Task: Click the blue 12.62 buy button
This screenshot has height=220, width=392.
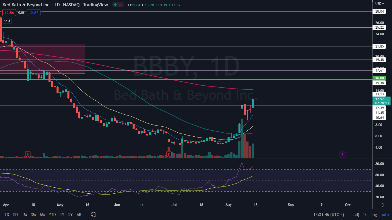Action: pyautogui.click(x=34, y=13)
